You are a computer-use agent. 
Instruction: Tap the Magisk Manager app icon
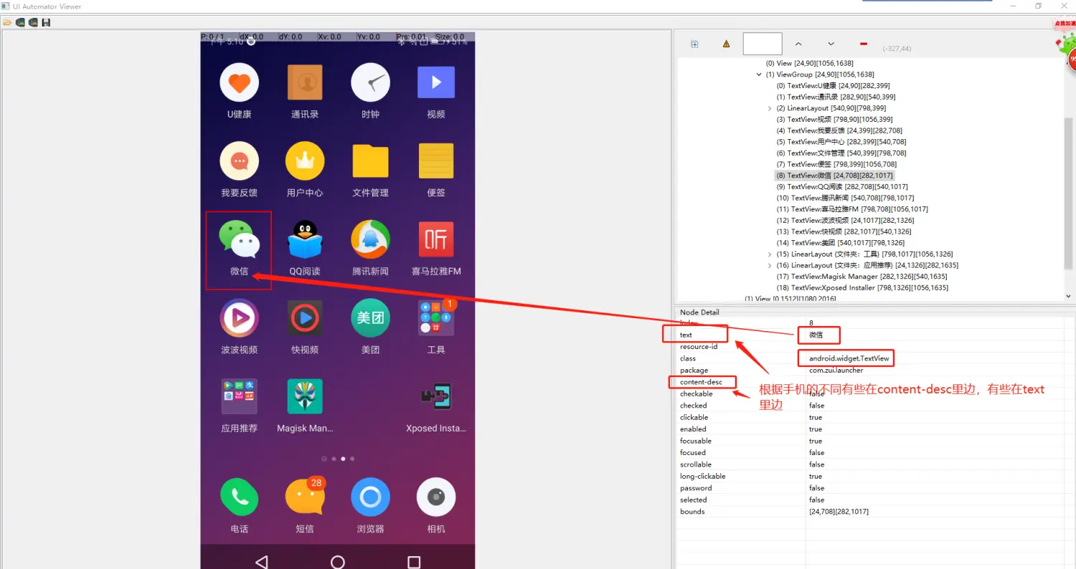[x=305, y=396]
